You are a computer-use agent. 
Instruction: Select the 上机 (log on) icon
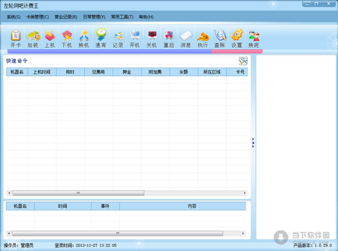50,38
